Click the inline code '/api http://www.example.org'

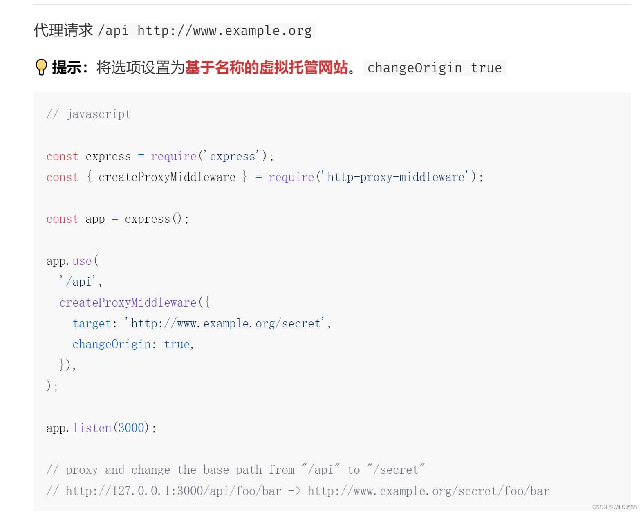point(205,31)
